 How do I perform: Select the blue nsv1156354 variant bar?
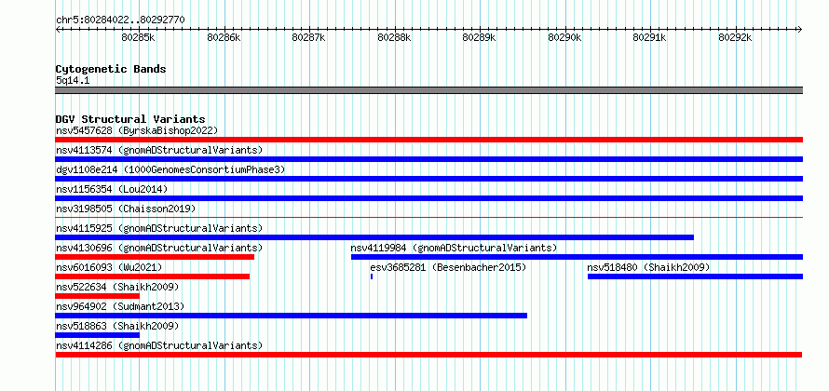(x=428, y=198)
